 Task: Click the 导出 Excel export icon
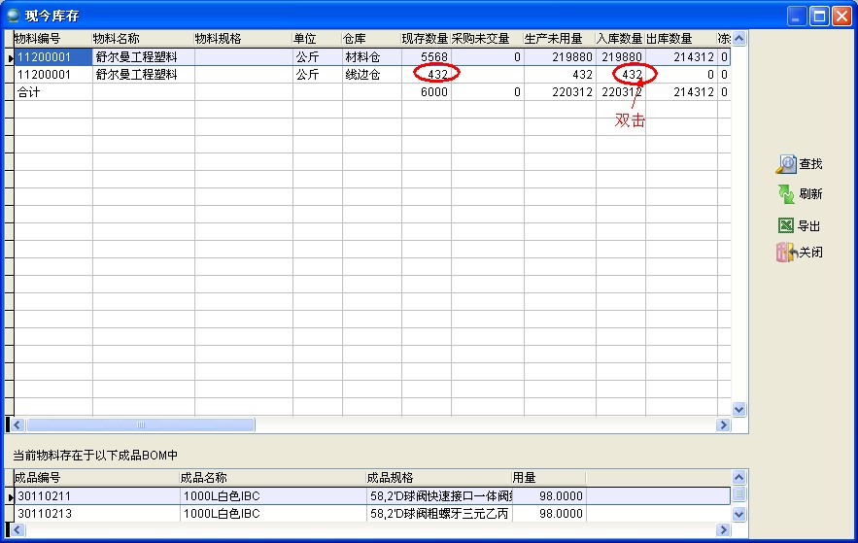pyautogui.click(x=786, y=225)
